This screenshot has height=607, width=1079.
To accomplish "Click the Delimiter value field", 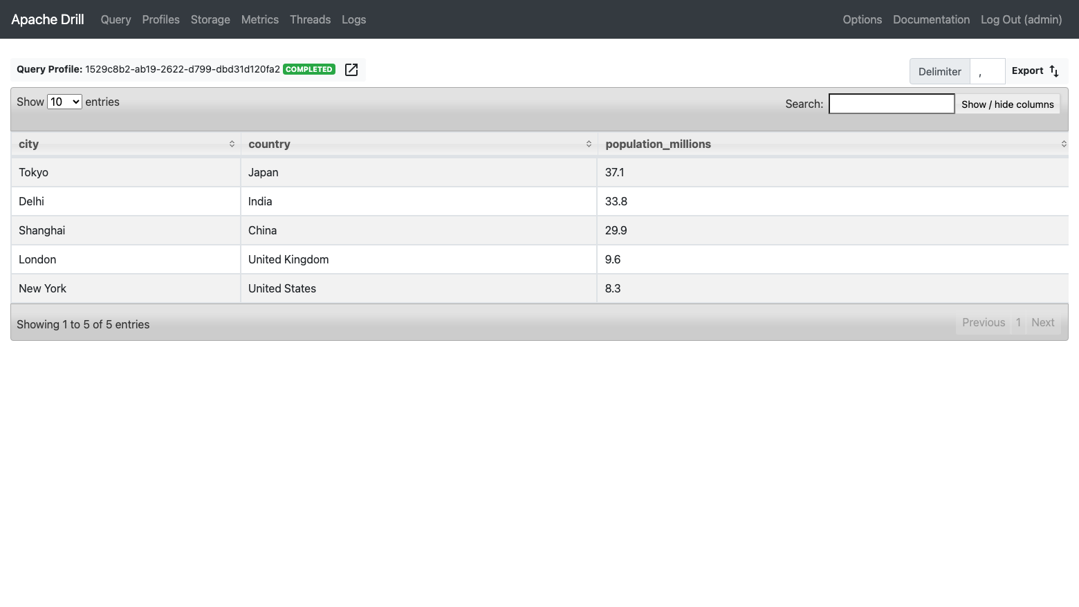I will click(x=988, y=71).
